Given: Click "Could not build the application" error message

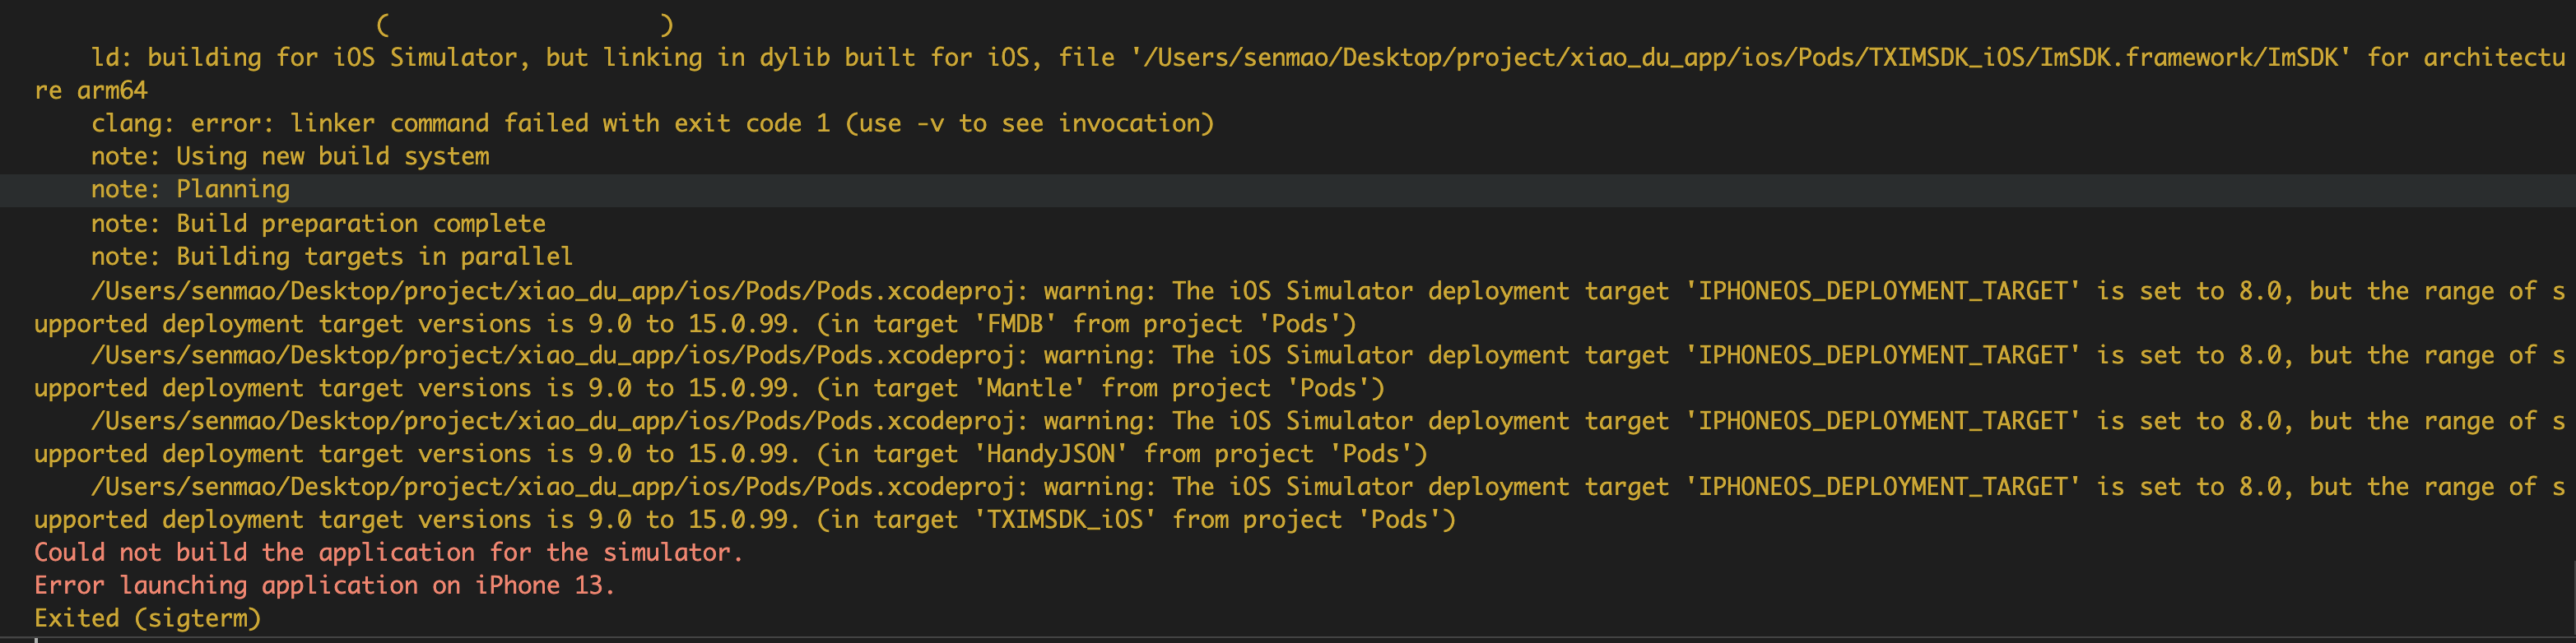Looking at the screenshot, I should pyautogui.click(x=388, y=553).
